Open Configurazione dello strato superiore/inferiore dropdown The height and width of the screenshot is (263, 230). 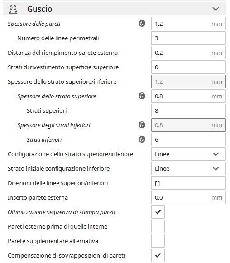tap(188, 154)
